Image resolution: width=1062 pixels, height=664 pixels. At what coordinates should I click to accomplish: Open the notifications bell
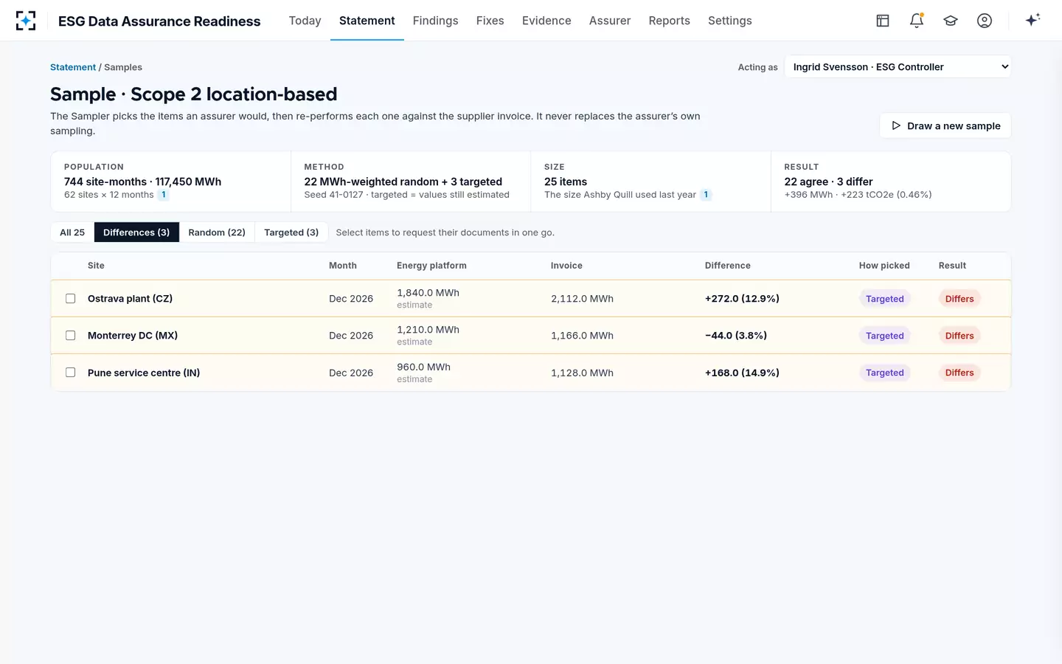[x=917, y=21]
